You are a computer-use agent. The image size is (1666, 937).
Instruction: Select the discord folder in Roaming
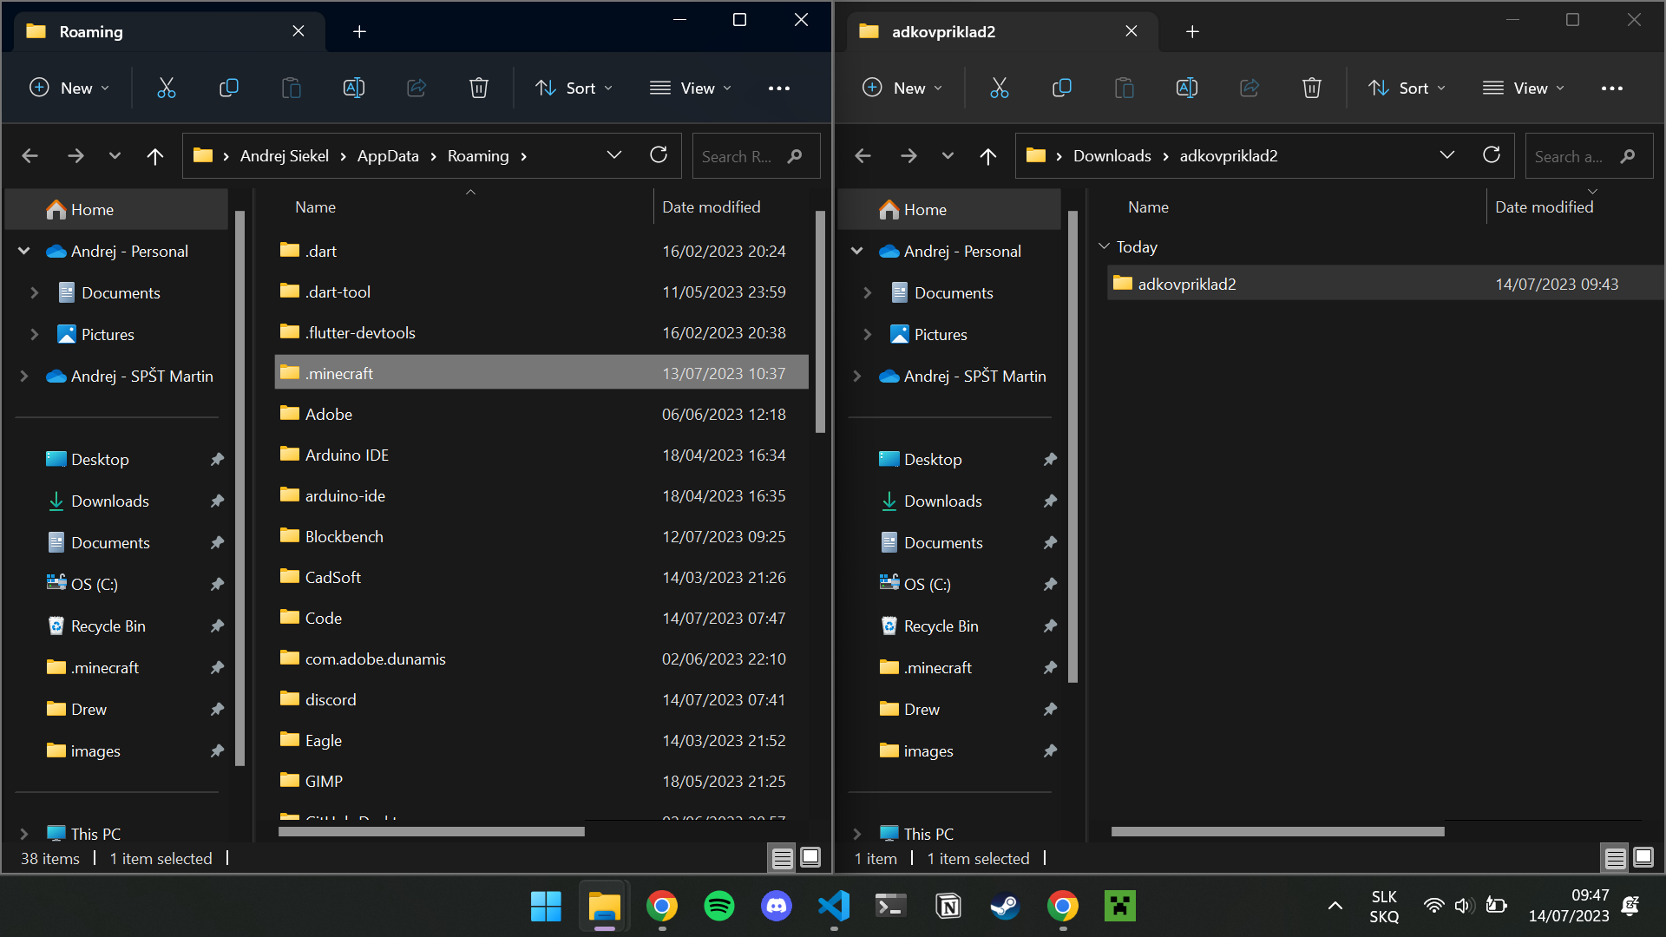(541, 699)
